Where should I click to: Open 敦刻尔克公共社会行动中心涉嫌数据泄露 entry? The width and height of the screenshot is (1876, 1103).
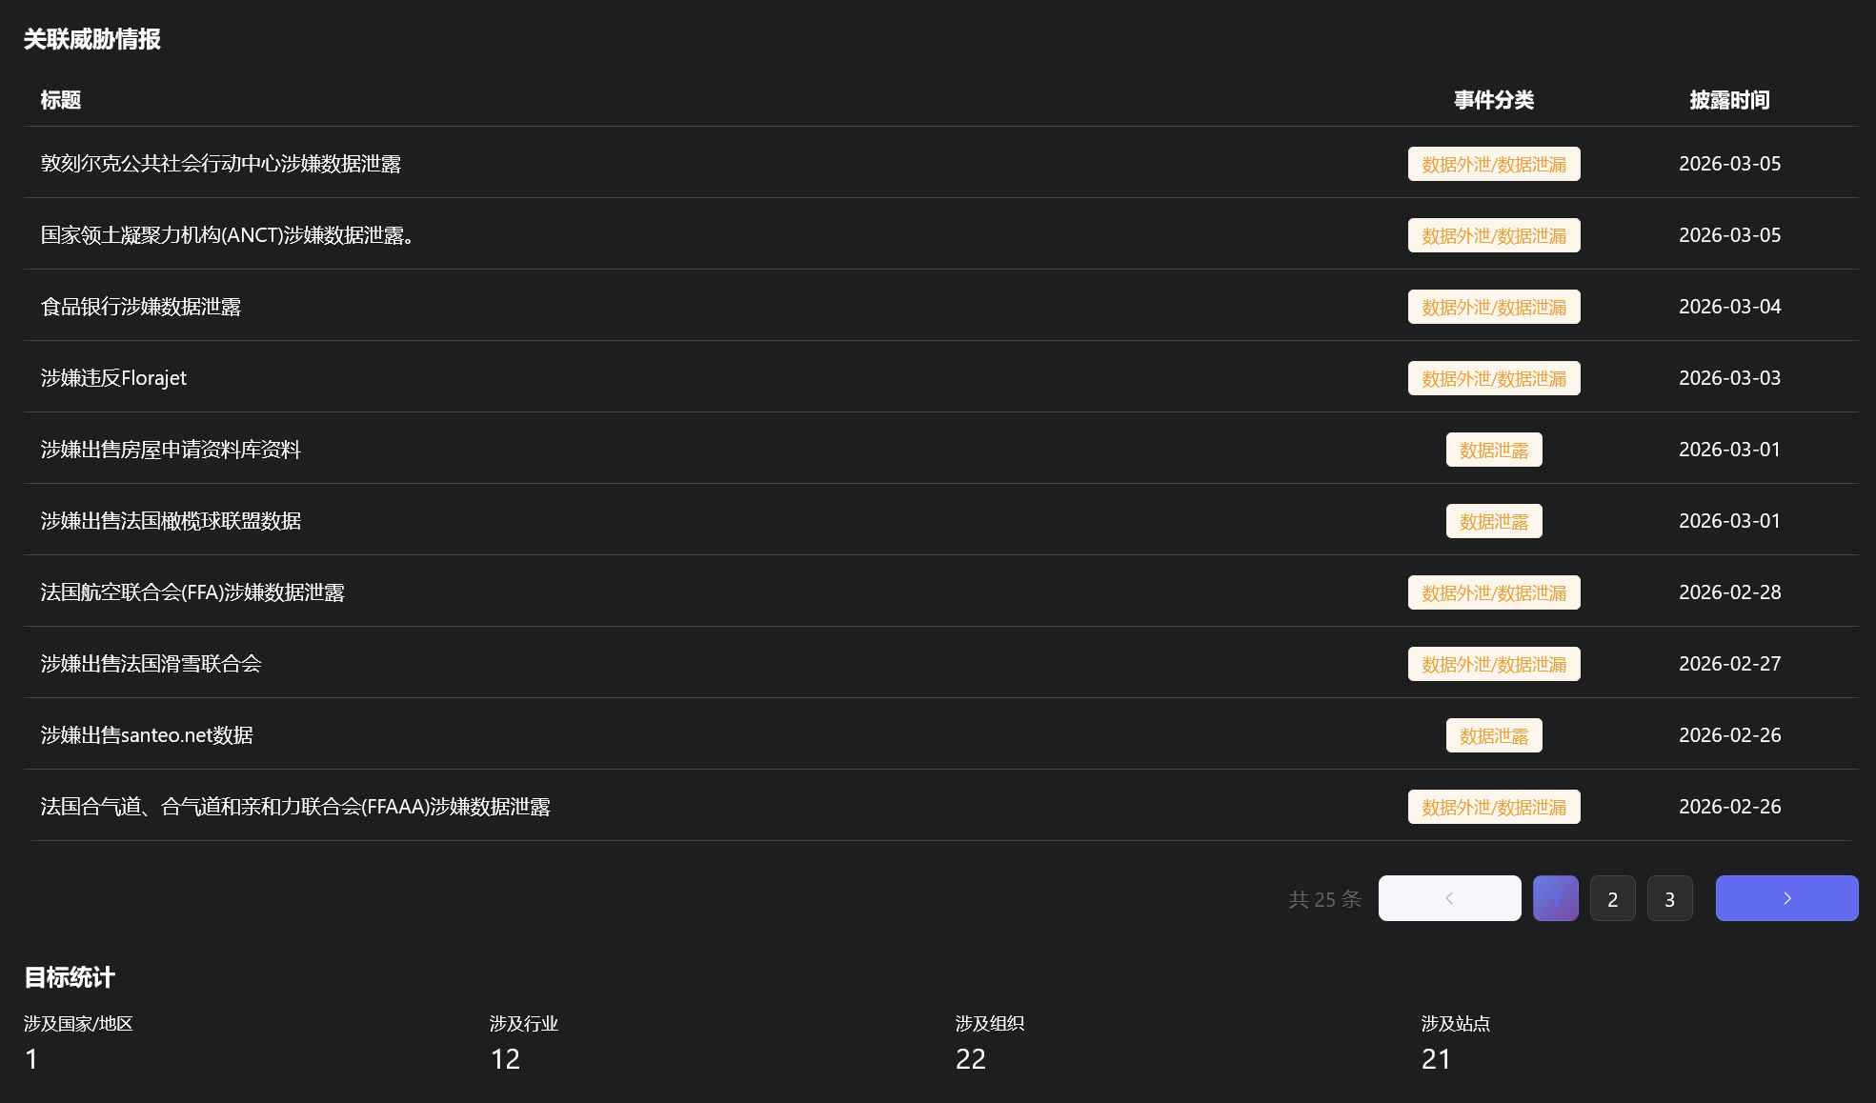(220, 164)
